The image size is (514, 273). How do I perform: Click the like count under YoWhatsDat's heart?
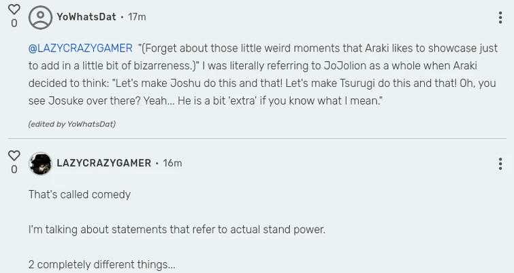click(14, 24)
